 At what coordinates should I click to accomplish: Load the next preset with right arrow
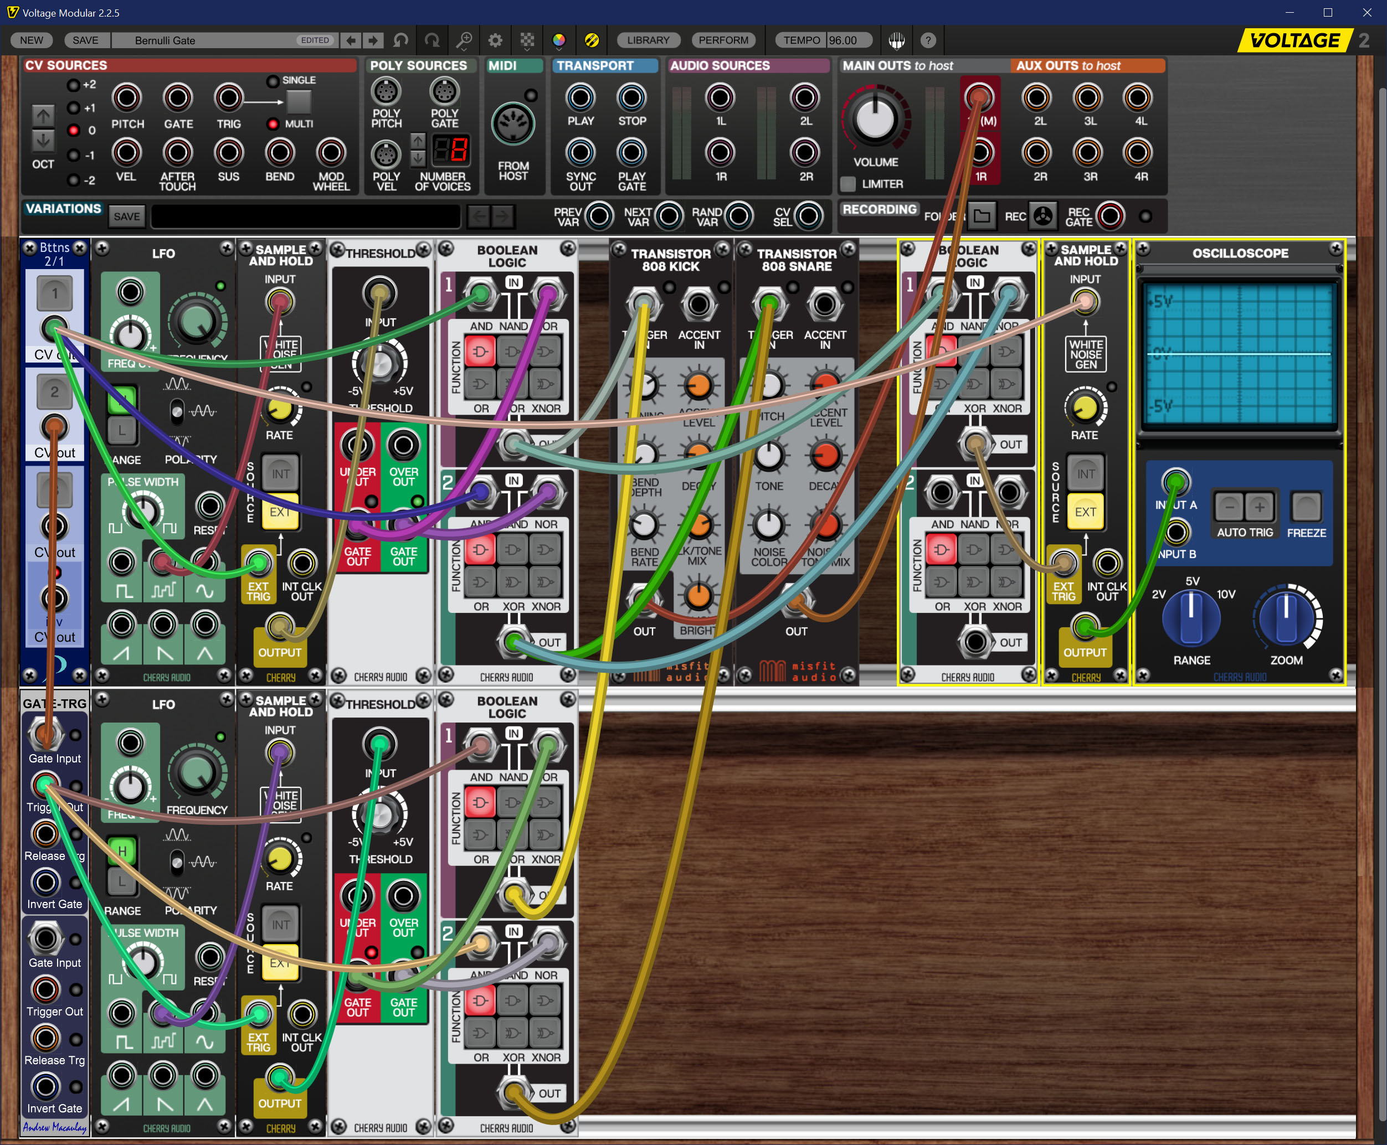click(x=373, y=40)
